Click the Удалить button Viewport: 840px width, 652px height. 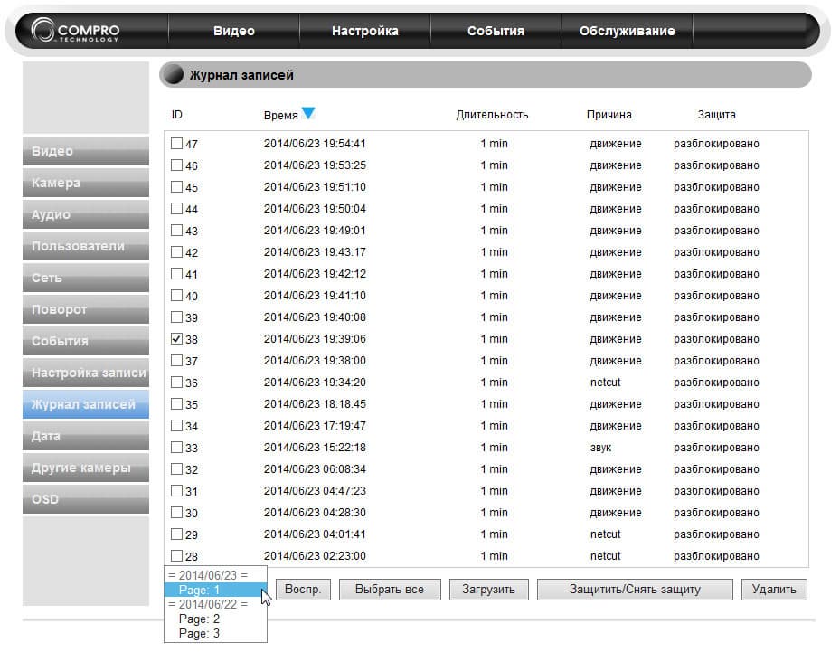pos(774,590)
